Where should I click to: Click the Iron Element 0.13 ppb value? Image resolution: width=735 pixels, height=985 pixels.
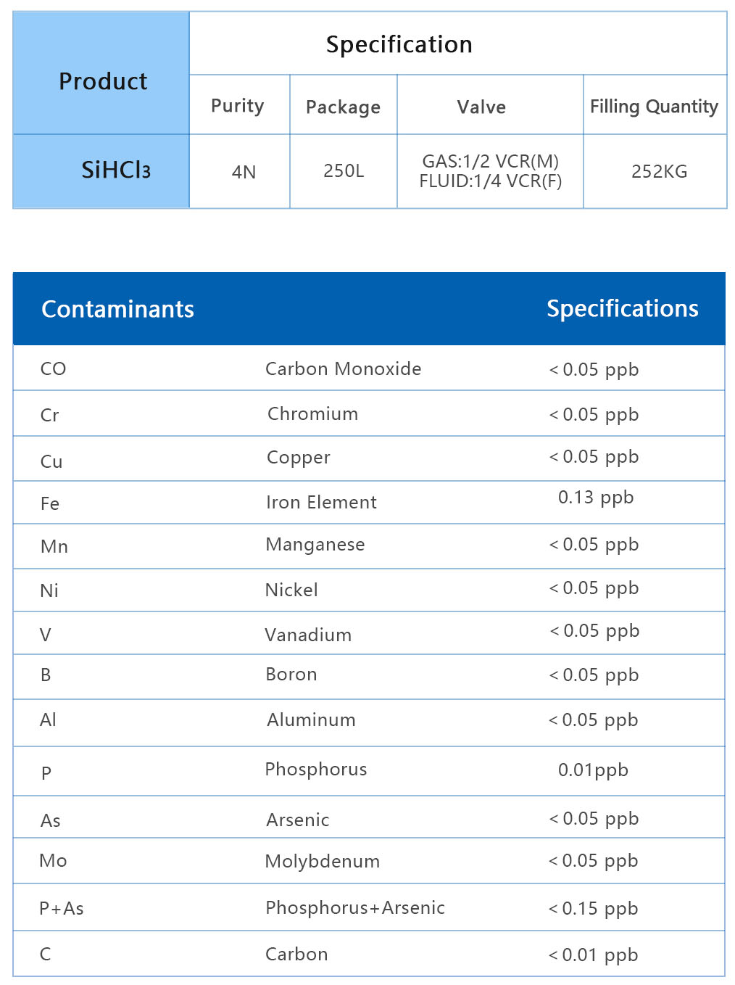click(x=595, y=498)
